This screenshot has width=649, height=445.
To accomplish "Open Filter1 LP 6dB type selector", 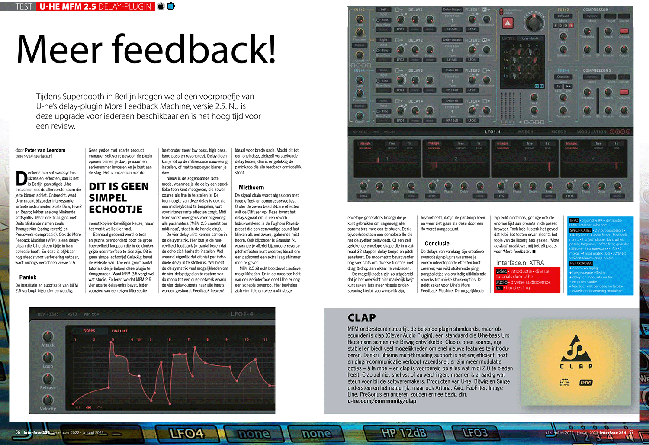I will (x=452, y=29).
